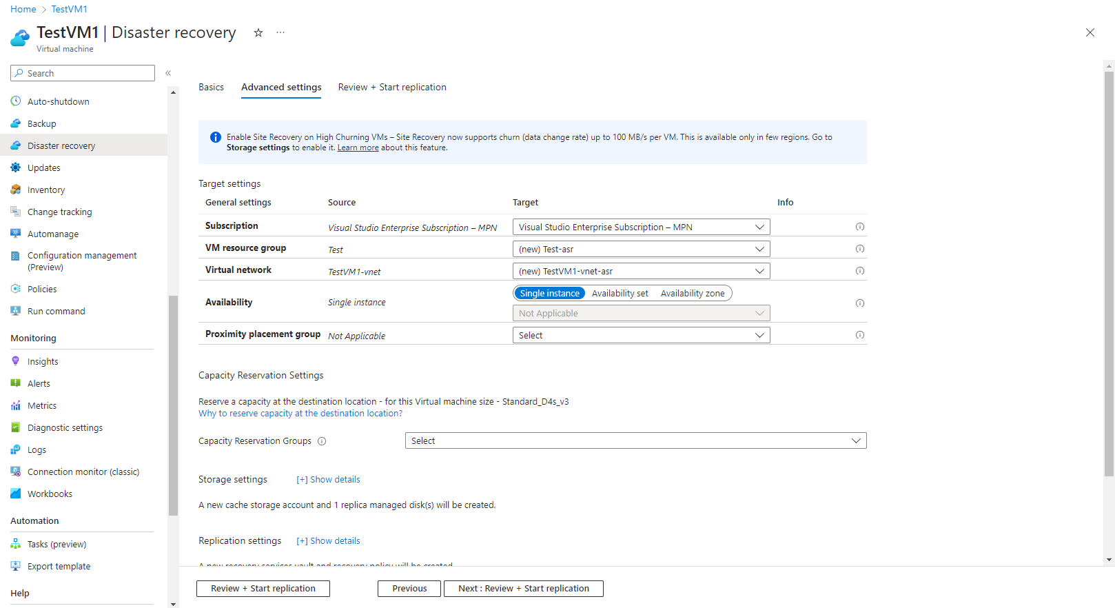
Task: Open the VM resource group dropdown
Action: pos(642,249)
